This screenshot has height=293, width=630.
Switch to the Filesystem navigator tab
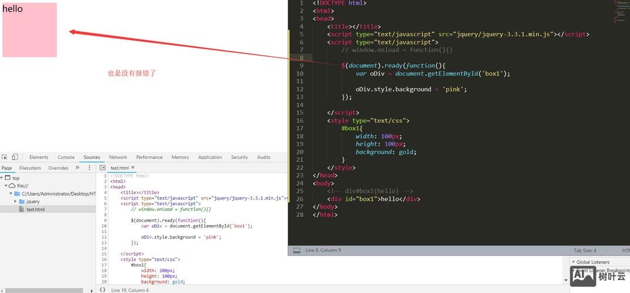click(x=30, y=168)
